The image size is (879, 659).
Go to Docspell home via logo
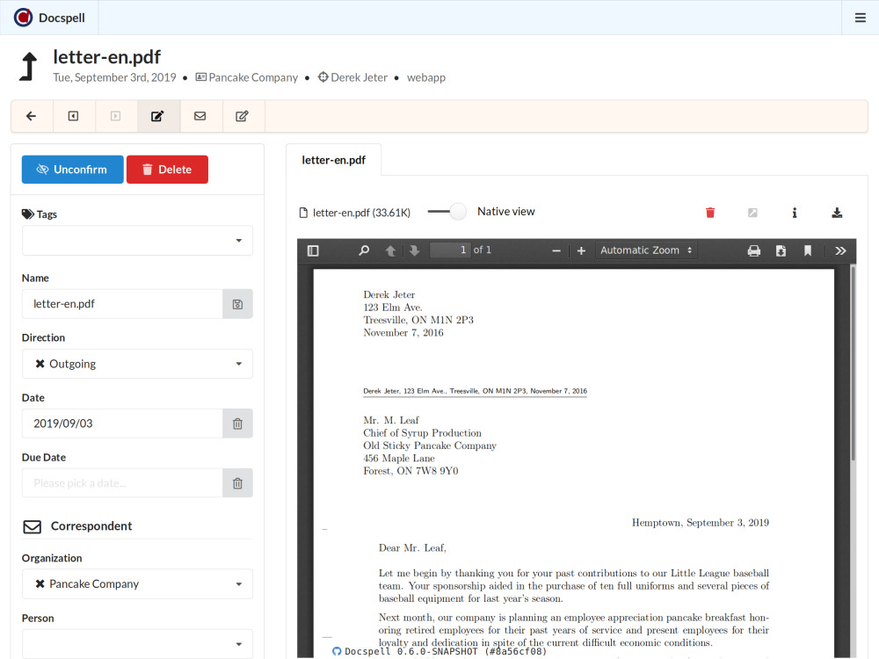[50, 18]
